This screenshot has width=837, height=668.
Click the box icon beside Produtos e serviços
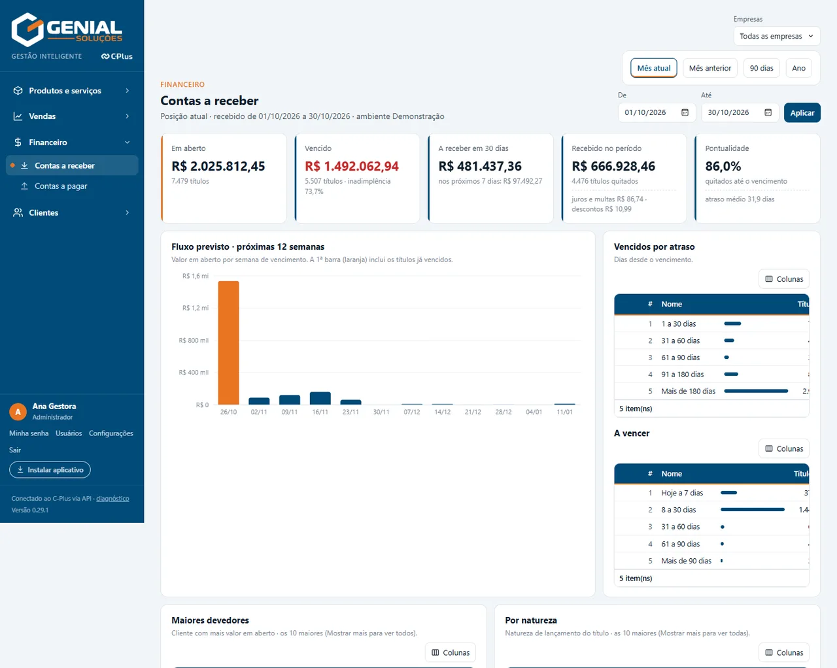pyautogui.click(x=18, y=91)
